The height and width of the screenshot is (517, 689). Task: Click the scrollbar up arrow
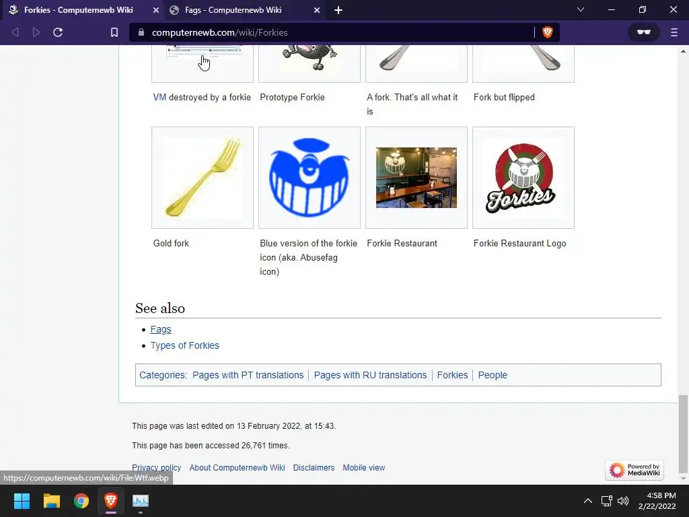(x=684, y=50)
